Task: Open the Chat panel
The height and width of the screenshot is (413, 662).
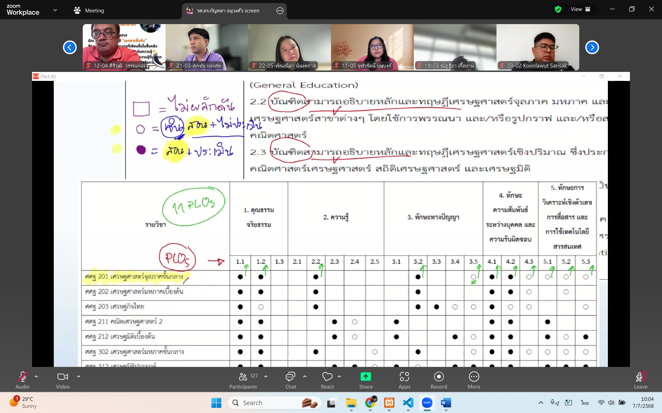Action: pyautogui.click(x=291, y=380)
